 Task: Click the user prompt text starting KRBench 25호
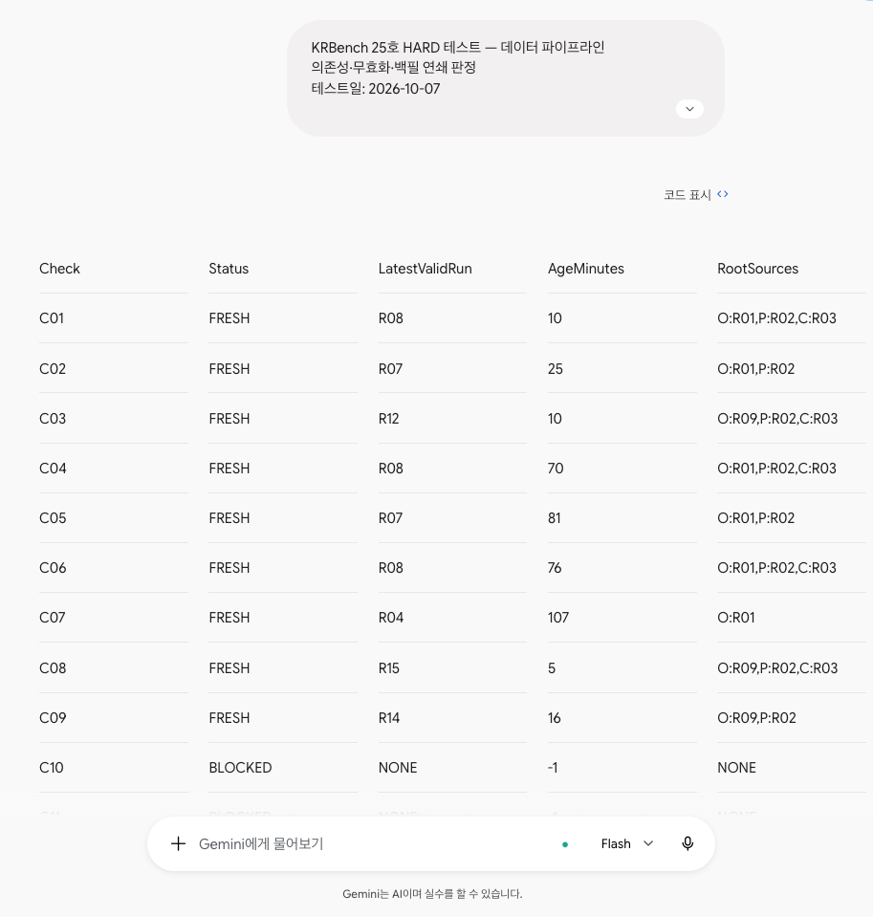[x=458, y=68]
